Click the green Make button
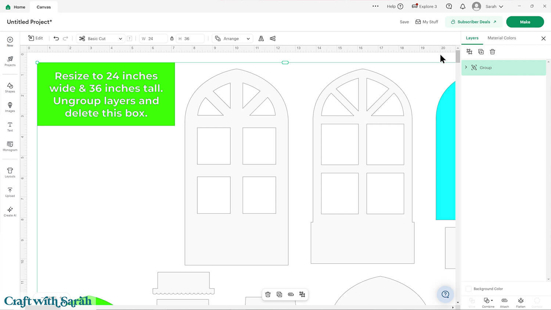This screenshot has width=551, height=310. tap(525, 22)
